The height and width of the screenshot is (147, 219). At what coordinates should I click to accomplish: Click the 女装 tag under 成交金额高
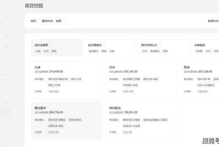(x=38, y=51)
